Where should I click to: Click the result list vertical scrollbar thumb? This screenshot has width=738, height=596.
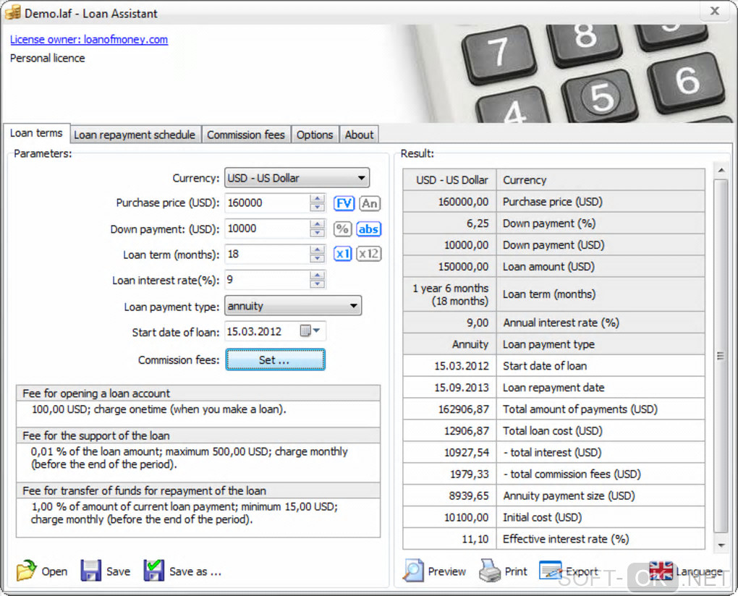(x=721, y=356)
